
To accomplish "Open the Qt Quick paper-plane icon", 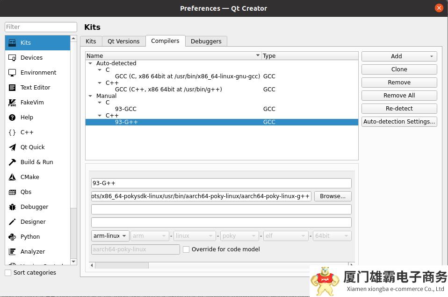I will pos(12,147).
